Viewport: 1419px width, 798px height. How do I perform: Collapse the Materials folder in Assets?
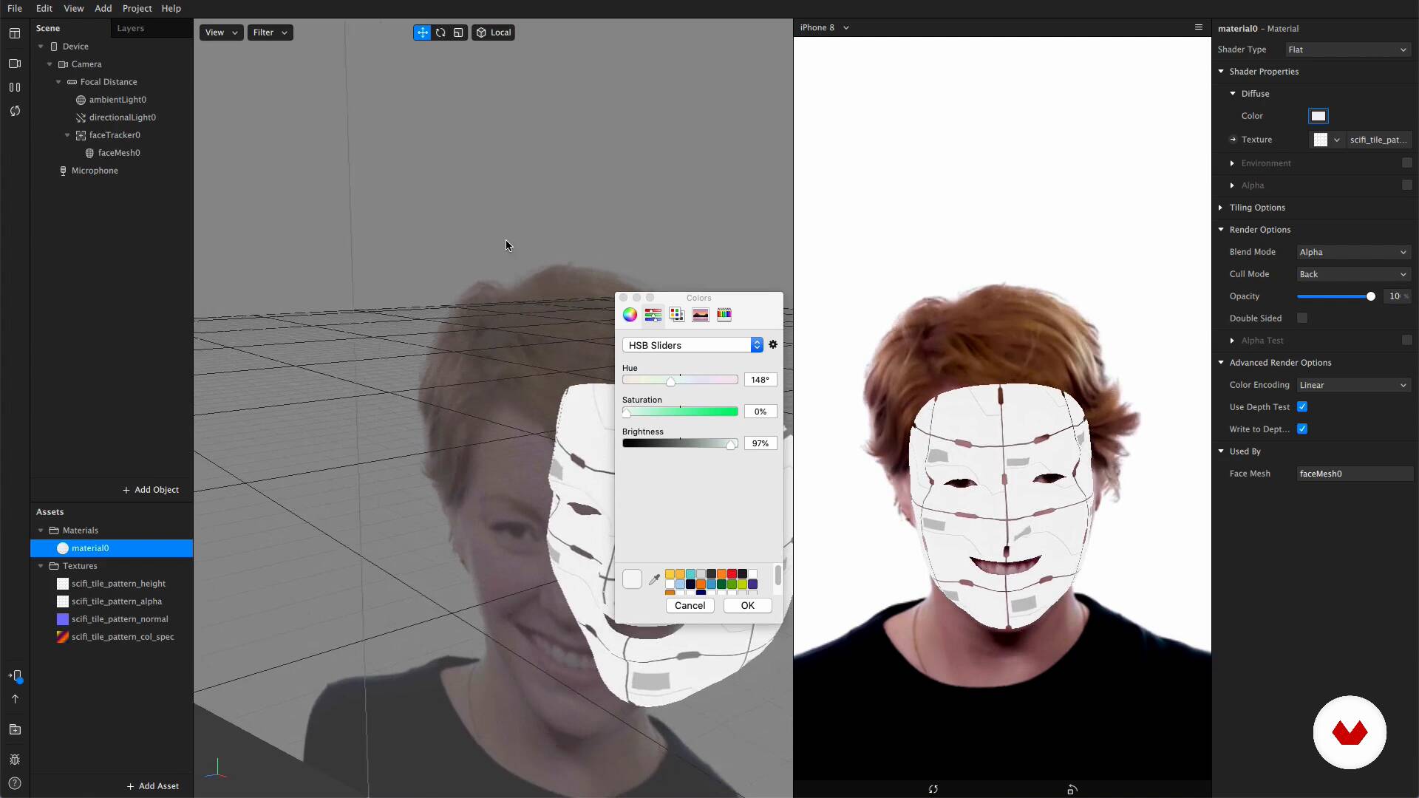click(41, 531)
